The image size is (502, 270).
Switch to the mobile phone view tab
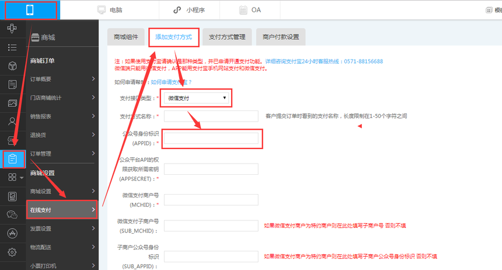point(30,10)
